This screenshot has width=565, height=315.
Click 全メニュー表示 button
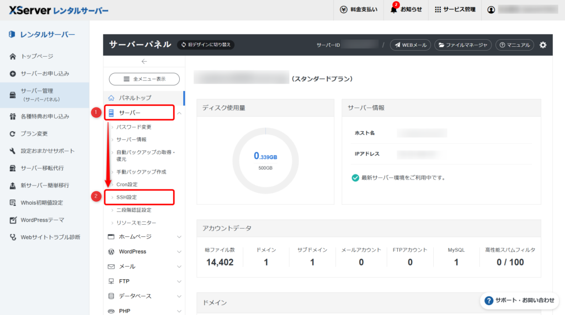(x=144, y=79)
